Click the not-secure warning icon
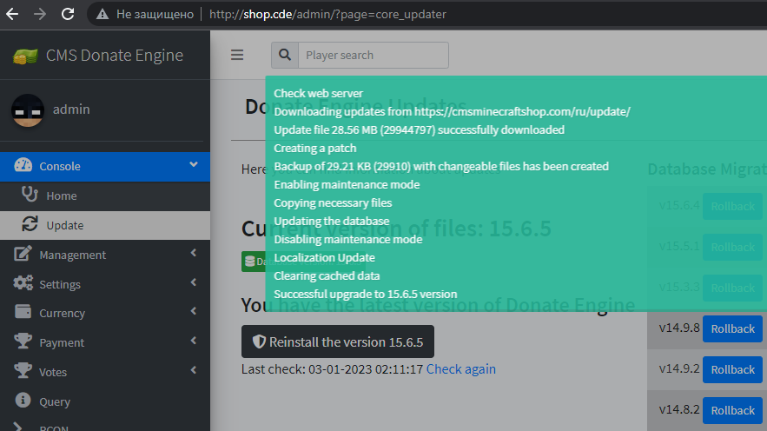Screen dimensions: 767x431 pyautogui.click(x=103, y=14)
